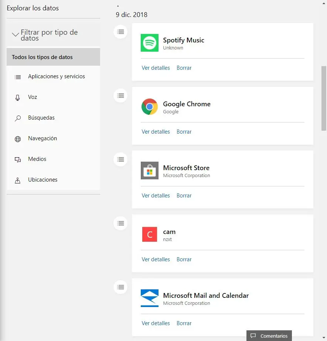
Task: Click the vertical page scrollbar thumb
Action: point(324,98)
